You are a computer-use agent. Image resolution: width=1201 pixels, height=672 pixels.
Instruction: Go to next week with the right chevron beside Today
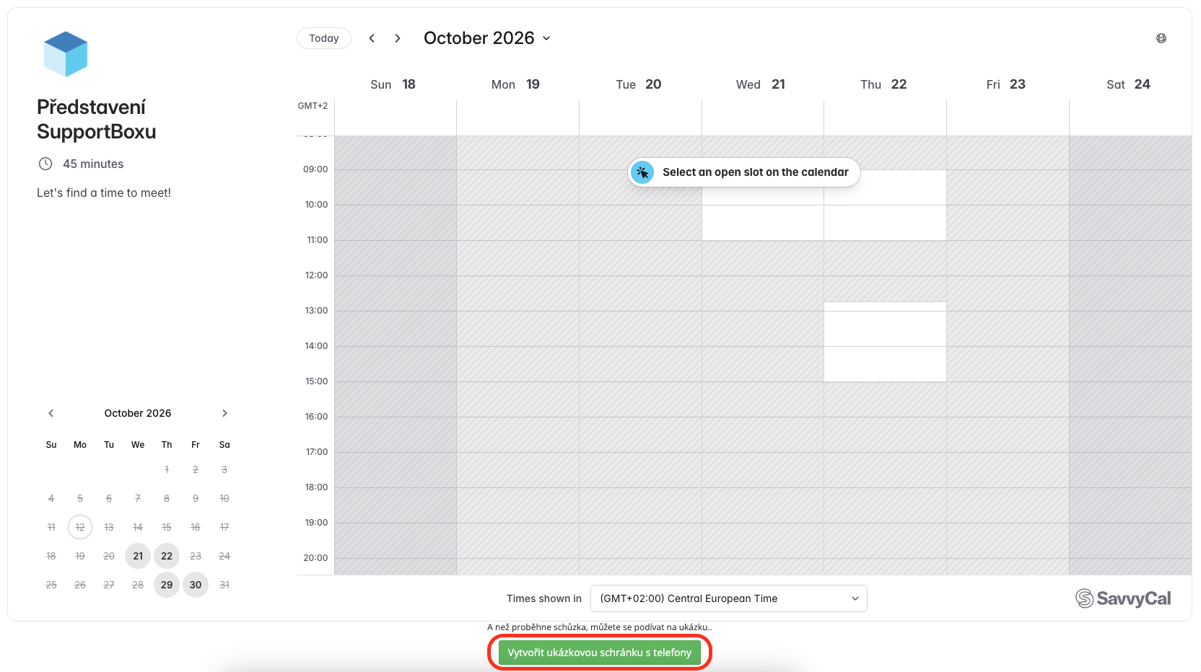(398, 38)
